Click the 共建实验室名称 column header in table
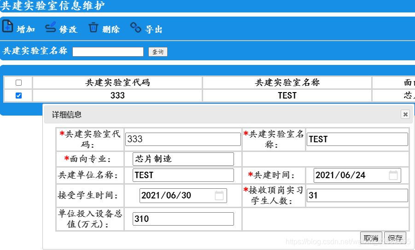 point(287,82)
